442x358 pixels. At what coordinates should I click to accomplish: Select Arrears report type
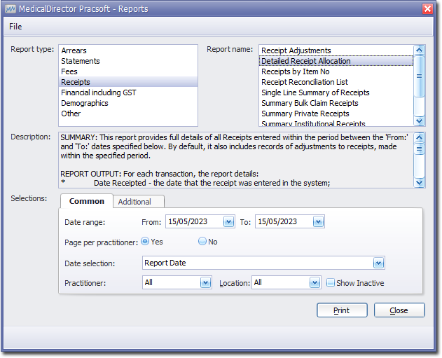coord(74,50)
